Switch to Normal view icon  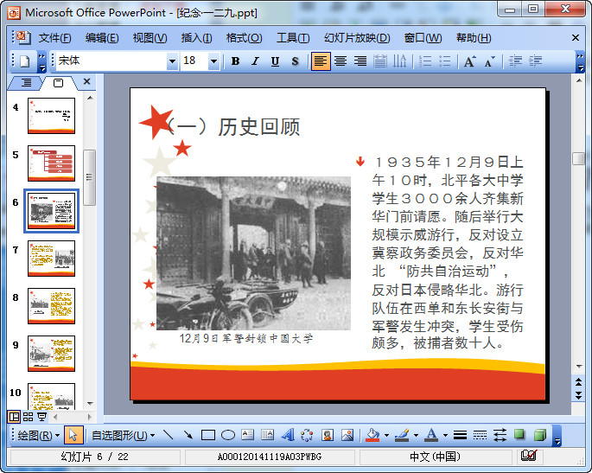coord(15,417)
